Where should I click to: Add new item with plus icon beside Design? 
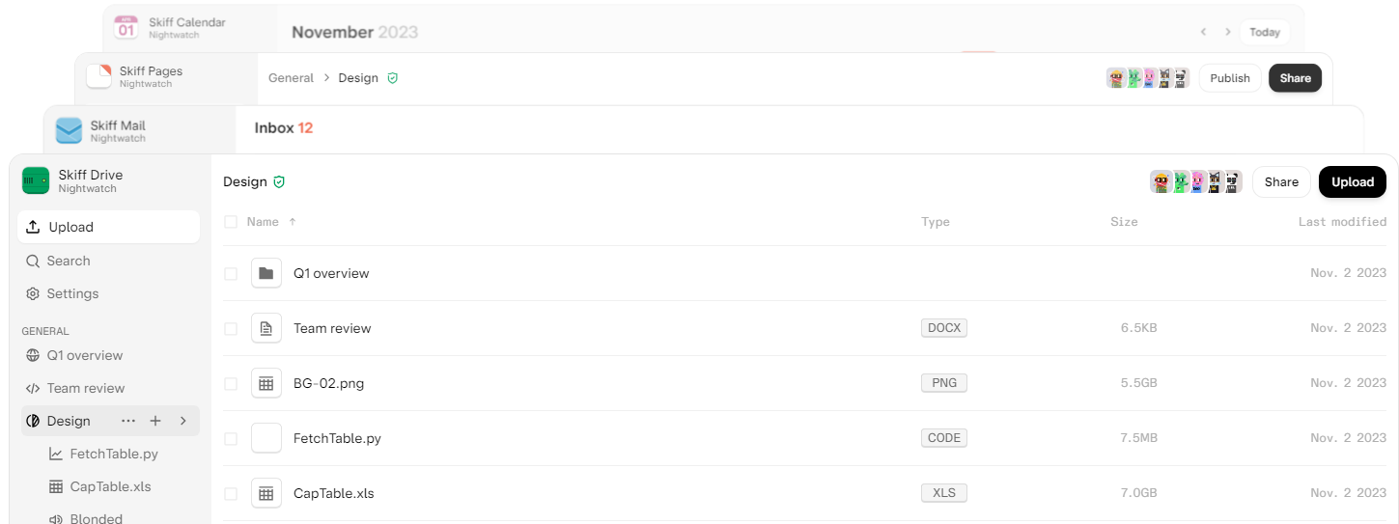pos(155,421)
